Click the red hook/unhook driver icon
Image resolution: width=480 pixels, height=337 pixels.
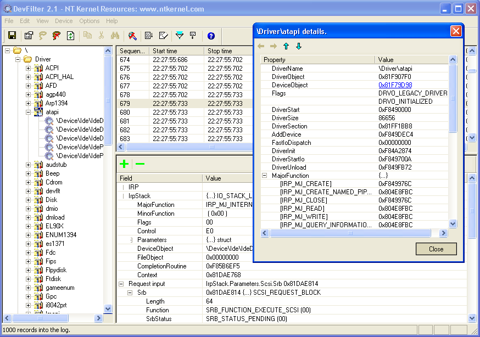pos(56,34)
